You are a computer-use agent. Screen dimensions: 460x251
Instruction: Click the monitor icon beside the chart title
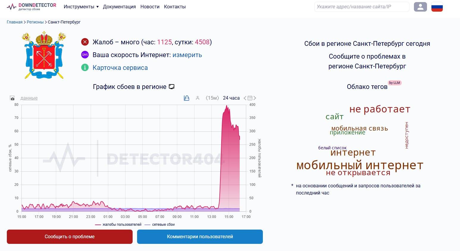[172, 87]
